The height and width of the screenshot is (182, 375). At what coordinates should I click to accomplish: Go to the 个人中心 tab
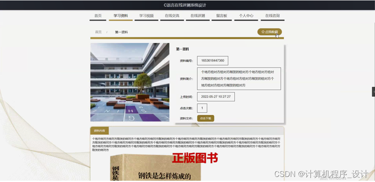pos(246,16)
